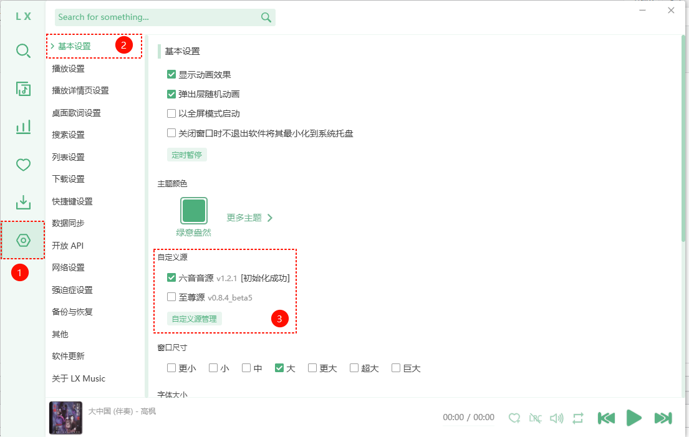Select the 绿意盎然 green theme swatch
Image resolution: width=689 pixels, height=437 pixels.
[194, 211]
